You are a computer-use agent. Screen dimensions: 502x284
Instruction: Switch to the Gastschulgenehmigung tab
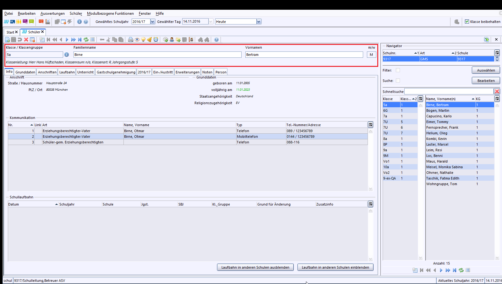(x=116, y=72)
